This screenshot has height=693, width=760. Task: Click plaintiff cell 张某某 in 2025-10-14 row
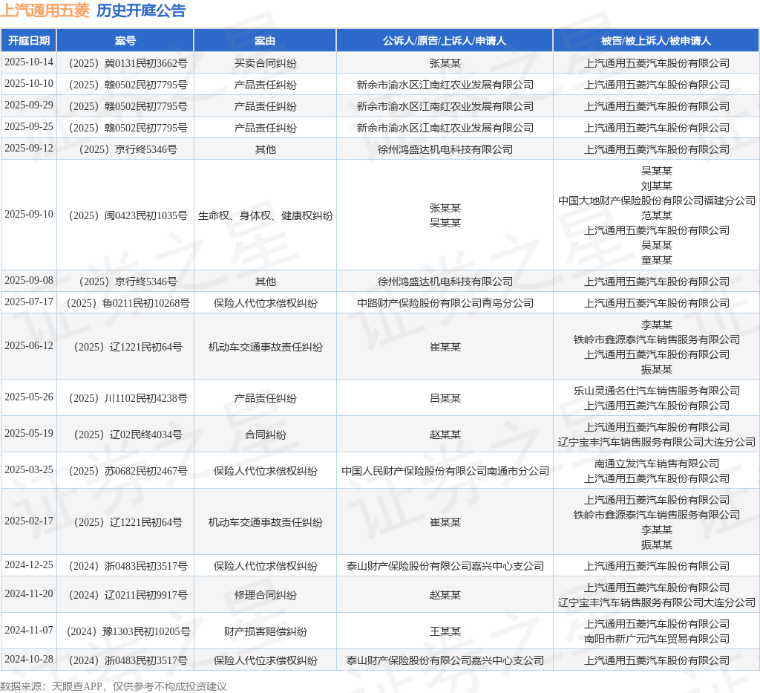(x=445, y=64)
